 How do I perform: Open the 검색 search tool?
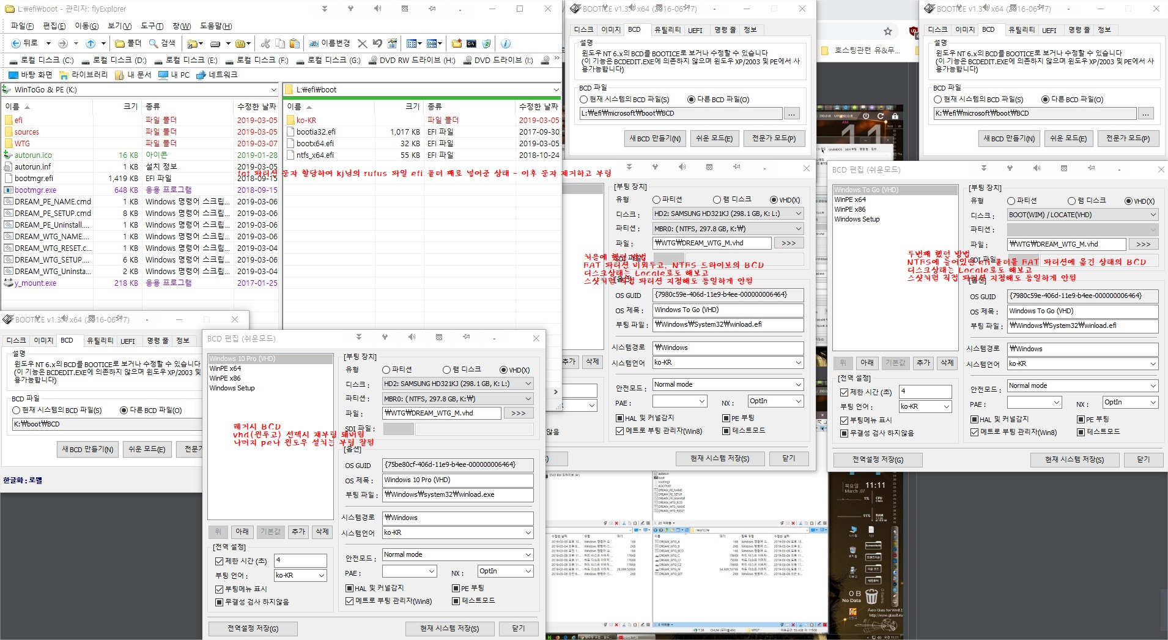point(163,43)
